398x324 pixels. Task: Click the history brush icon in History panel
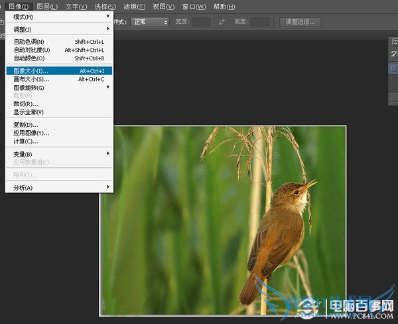point(393,54)
